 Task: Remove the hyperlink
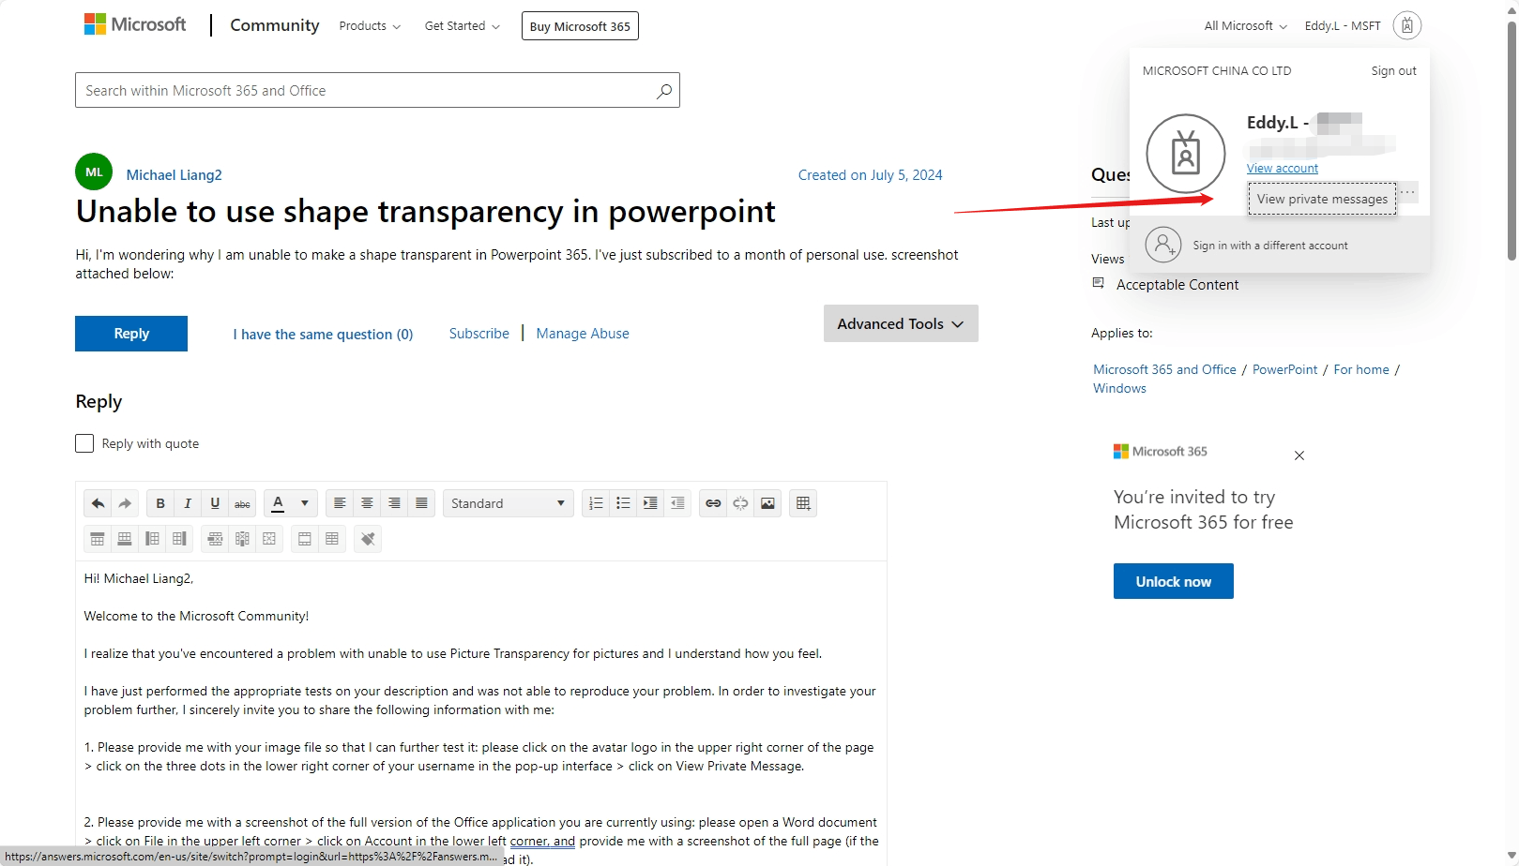click(740, 503)
